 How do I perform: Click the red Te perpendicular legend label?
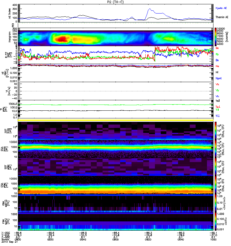218,107
